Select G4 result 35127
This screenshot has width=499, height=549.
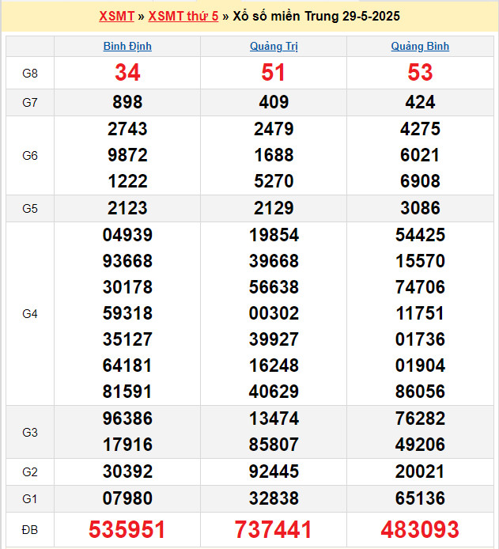[x=127, y=339]
